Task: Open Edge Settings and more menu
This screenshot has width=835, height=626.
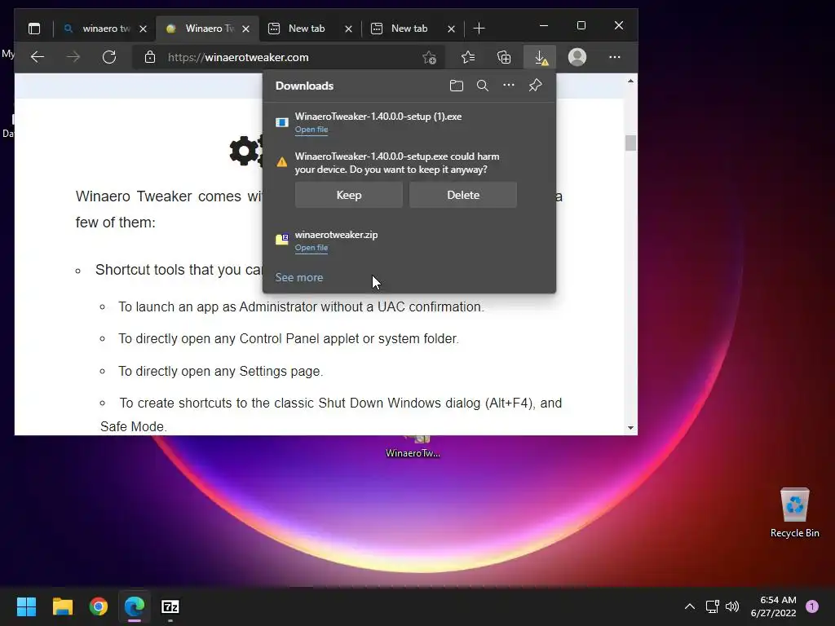Action: tap(615, 57)
